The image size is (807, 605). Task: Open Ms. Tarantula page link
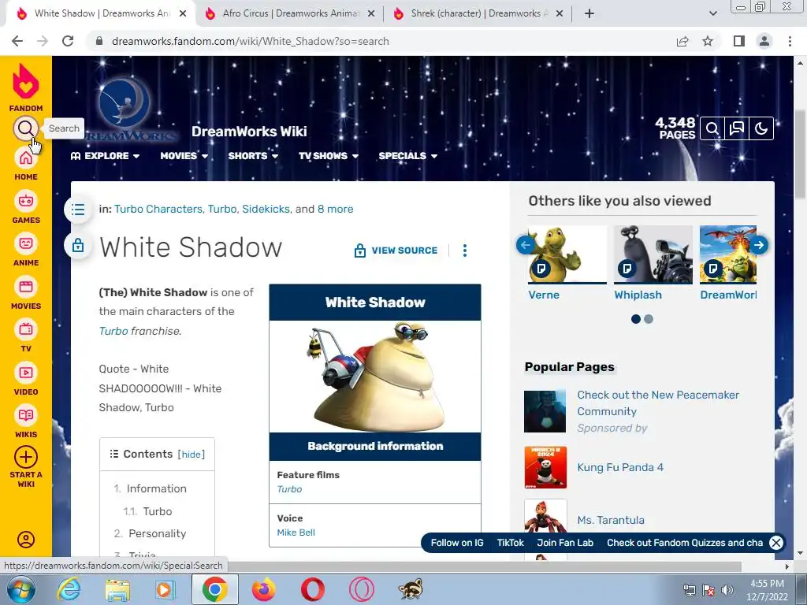(611, 520)
